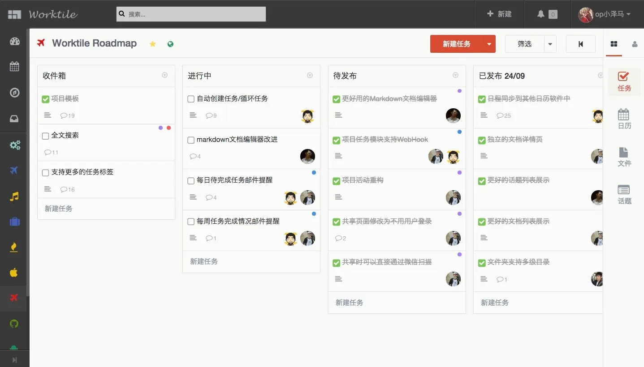Add a new task in the 收件箱 list

coord(59,209)
